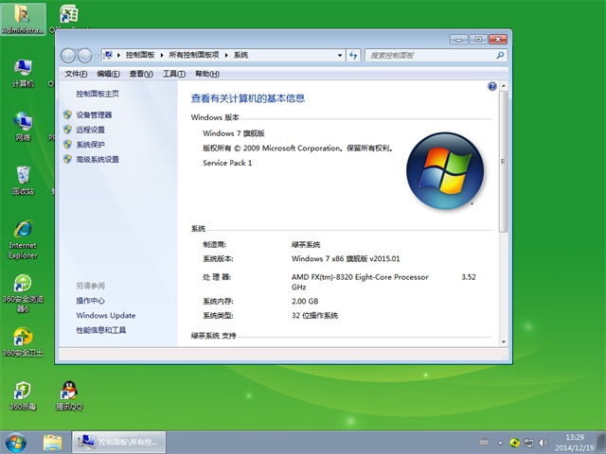Click the keyboard input tray icon

click(484, 443)
